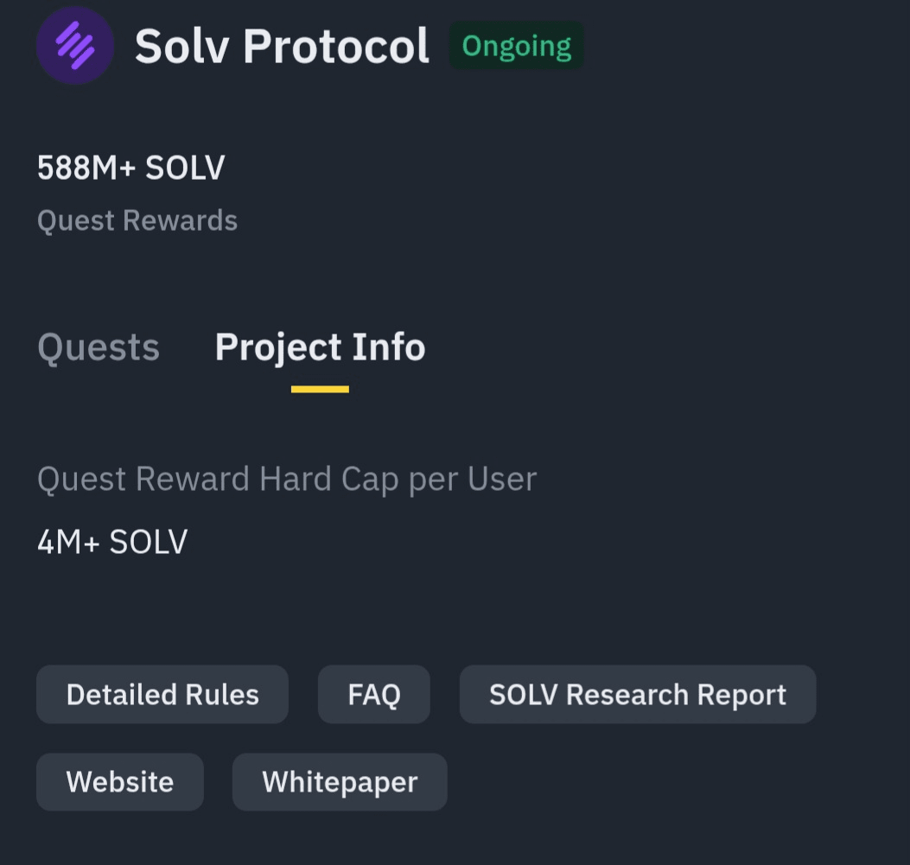This screenshot has width=910, height=865.
Task: Select the 588M+ SOLV reward amount
Action: click(130, 168)
